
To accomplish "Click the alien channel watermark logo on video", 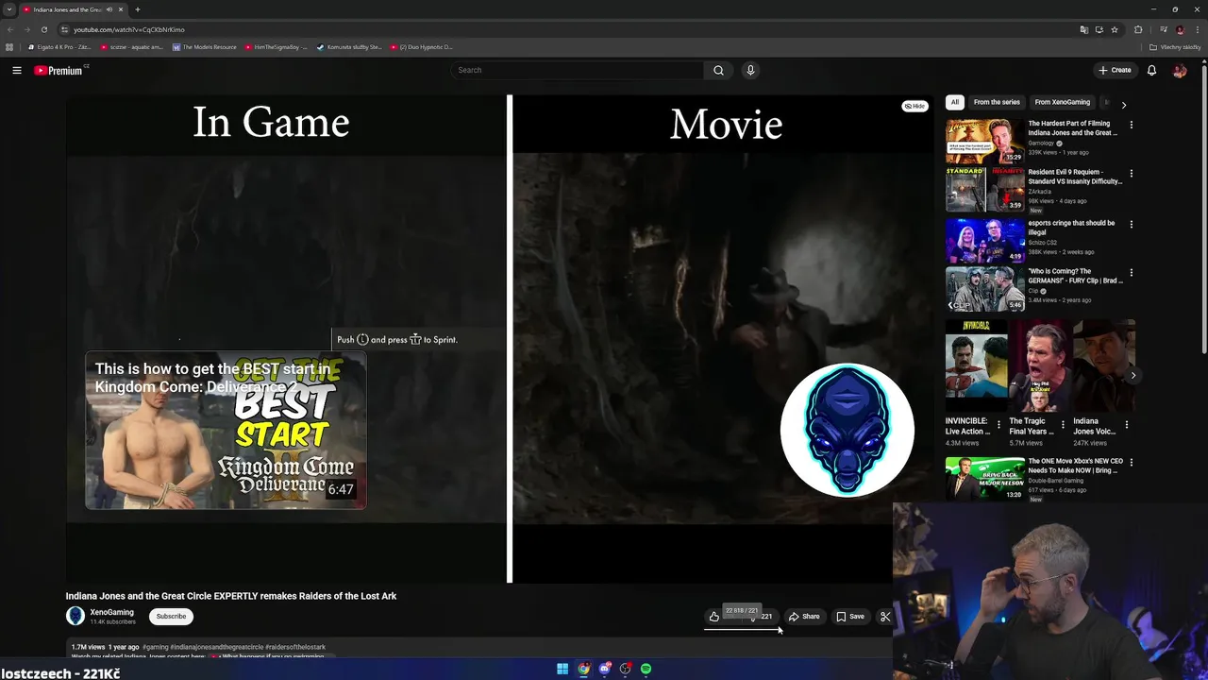I will click(847, 431).
